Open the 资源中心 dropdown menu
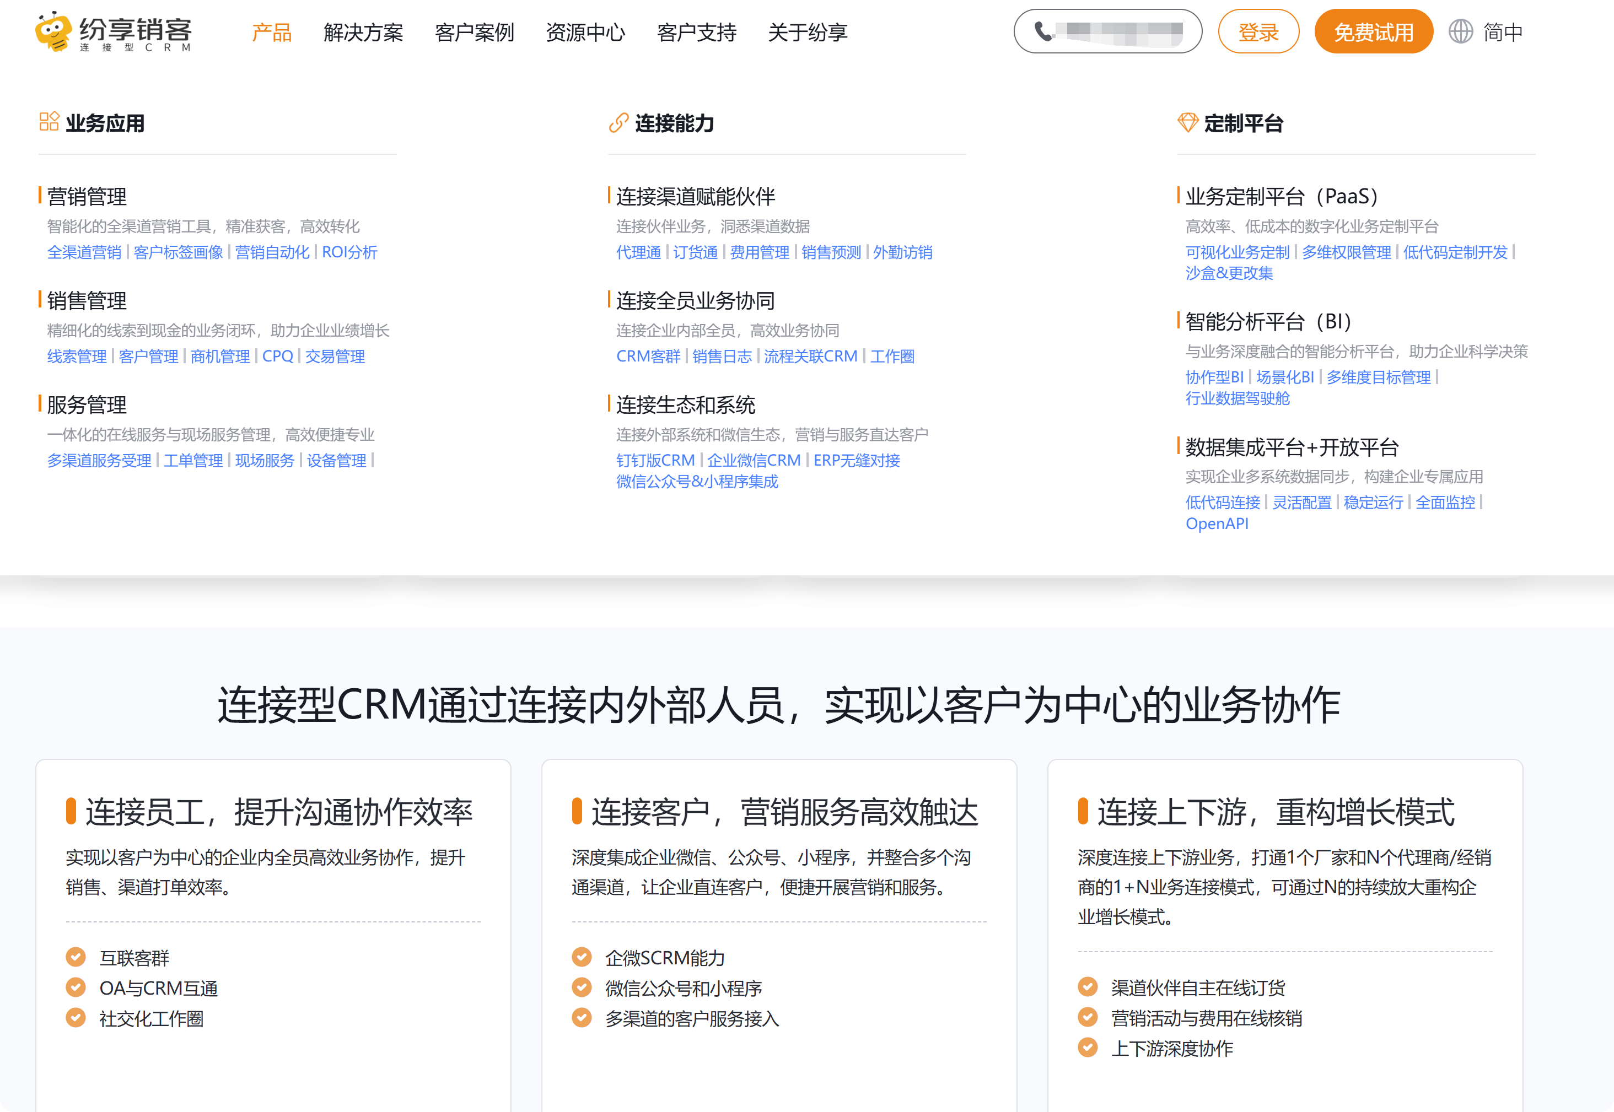 pos(586,33)
